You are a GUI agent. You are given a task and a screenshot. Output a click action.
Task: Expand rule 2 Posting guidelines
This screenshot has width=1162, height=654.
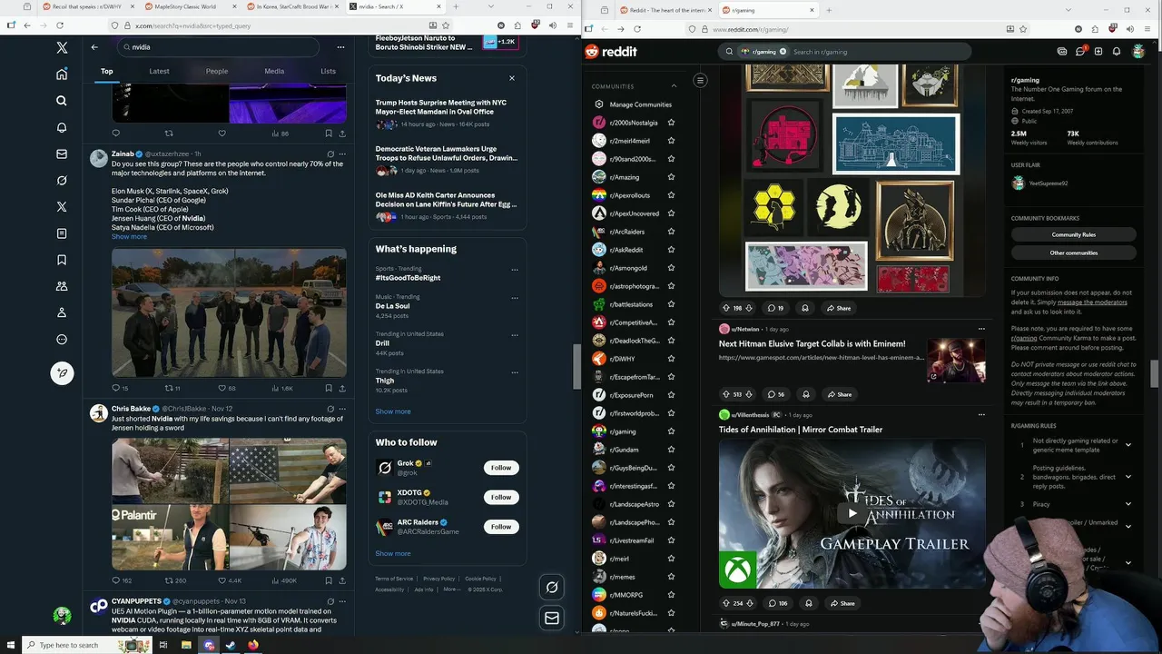coord(1128,477)
